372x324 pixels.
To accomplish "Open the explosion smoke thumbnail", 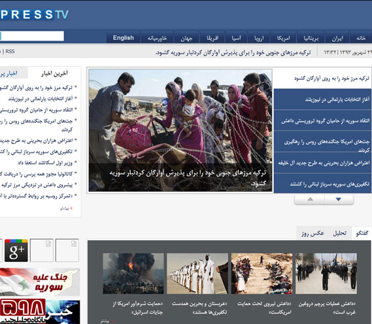I will 133,274.
